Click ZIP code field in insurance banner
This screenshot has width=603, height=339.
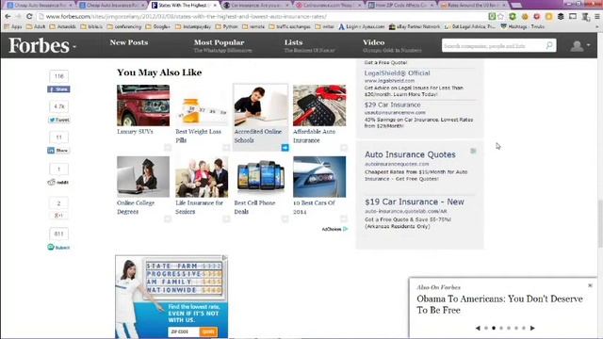click(184, 331)
